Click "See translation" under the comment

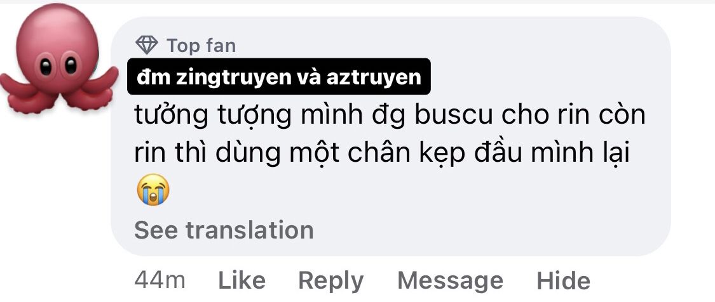pos(224,230)
